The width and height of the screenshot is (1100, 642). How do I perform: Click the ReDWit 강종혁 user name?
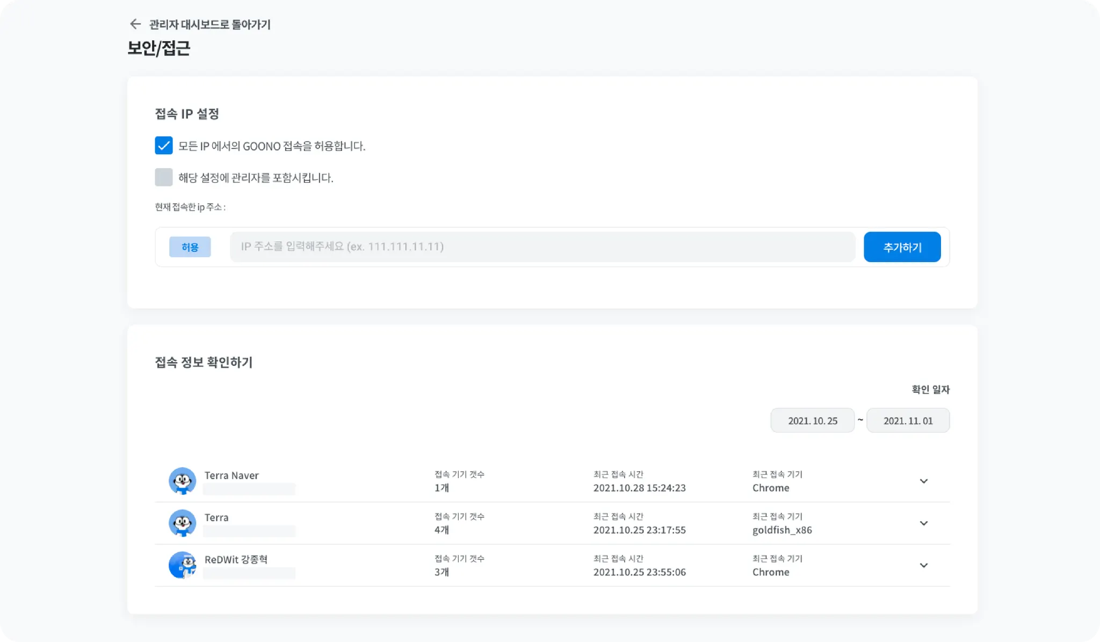(236, 559)
